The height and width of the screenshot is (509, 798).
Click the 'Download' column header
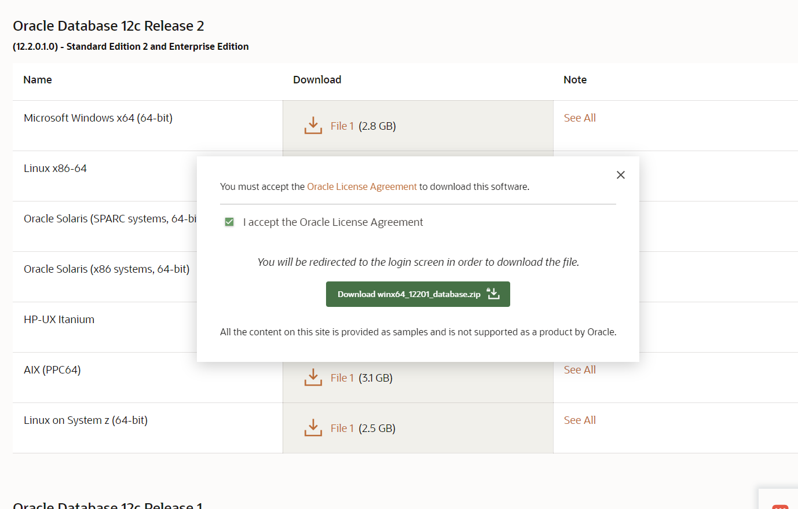pyautogui.click(x=317, y=79)
